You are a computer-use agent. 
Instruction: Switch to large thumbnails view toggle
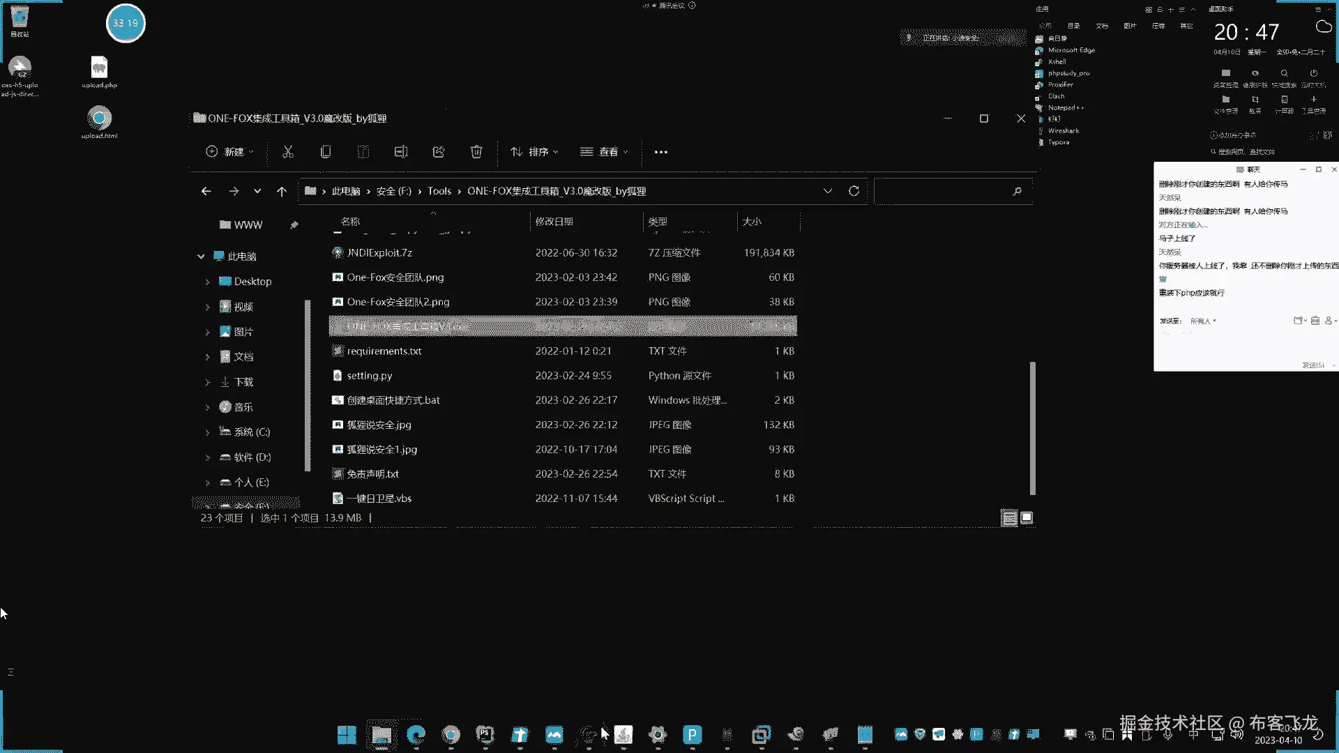click(1027, 518)
